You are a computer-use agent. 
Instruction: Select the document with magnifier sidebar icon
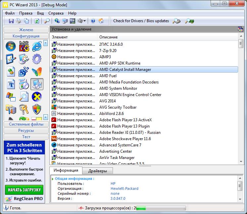point(24,97)
